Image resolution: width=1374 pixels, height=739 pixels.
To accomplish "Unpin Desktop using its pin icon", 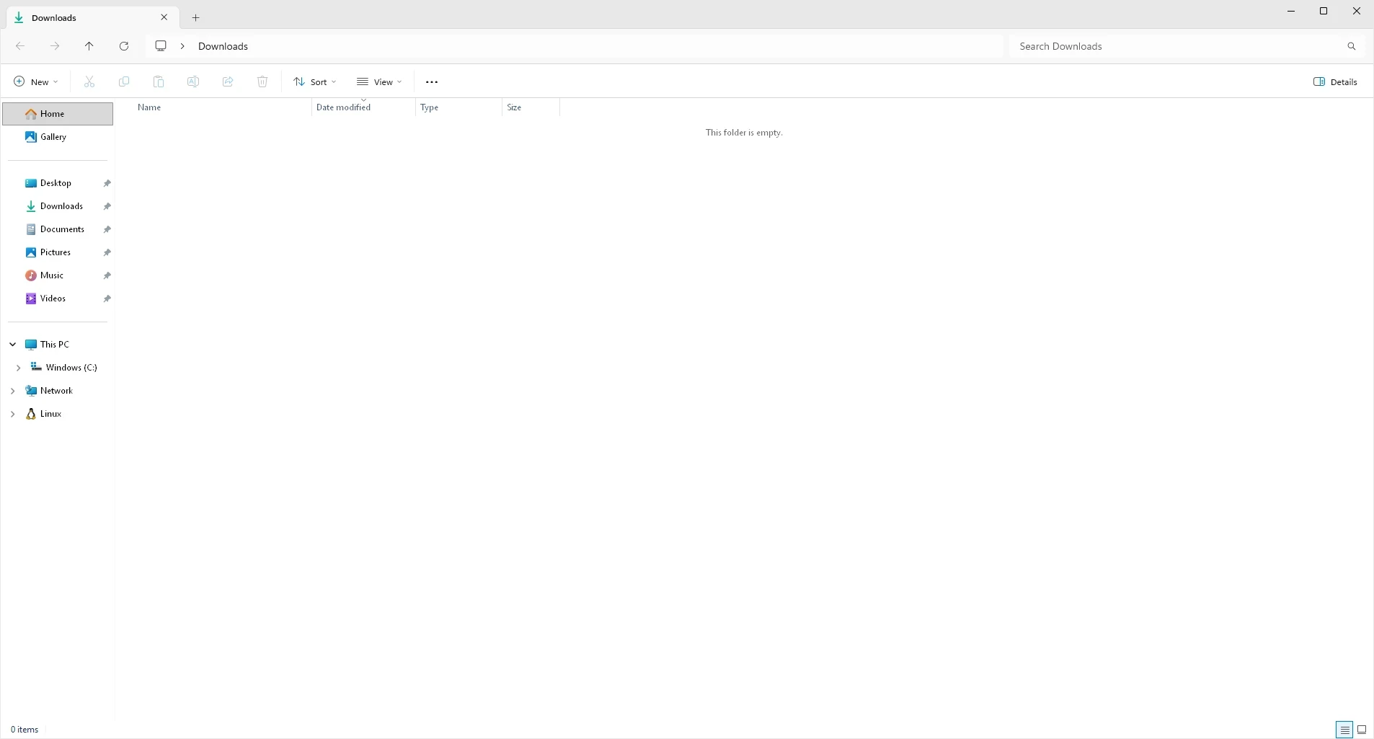I will pos(107,183).
